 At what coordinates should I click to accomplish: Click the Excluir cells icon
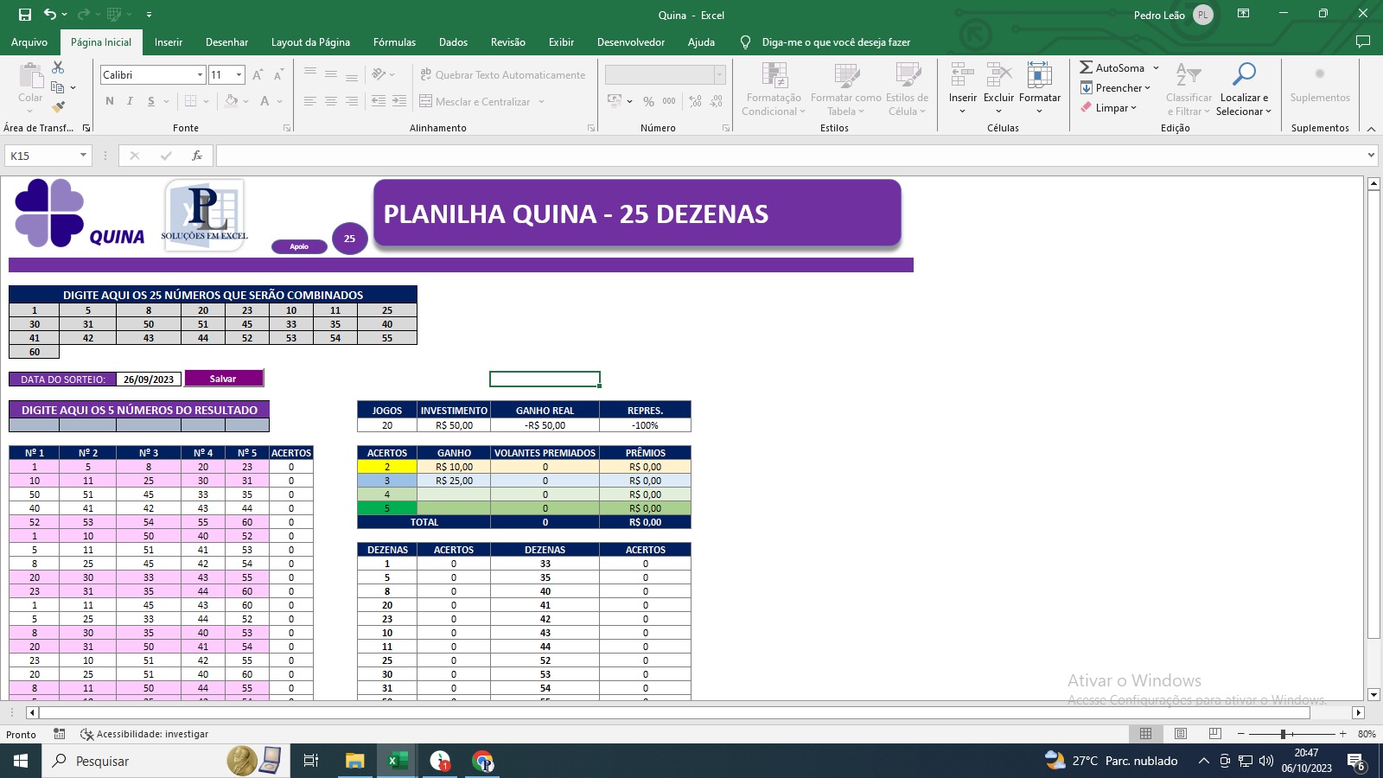[x=998, y=75]
